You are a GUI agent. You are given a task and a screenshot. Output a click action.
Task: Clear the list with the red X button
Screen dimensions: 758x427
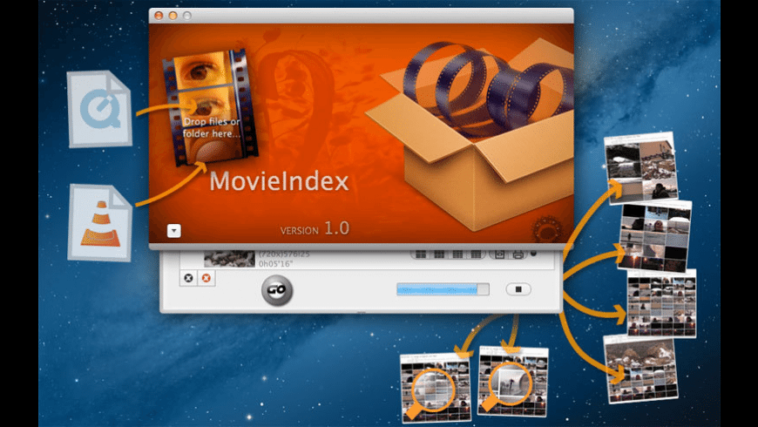[x=206, y=278]
